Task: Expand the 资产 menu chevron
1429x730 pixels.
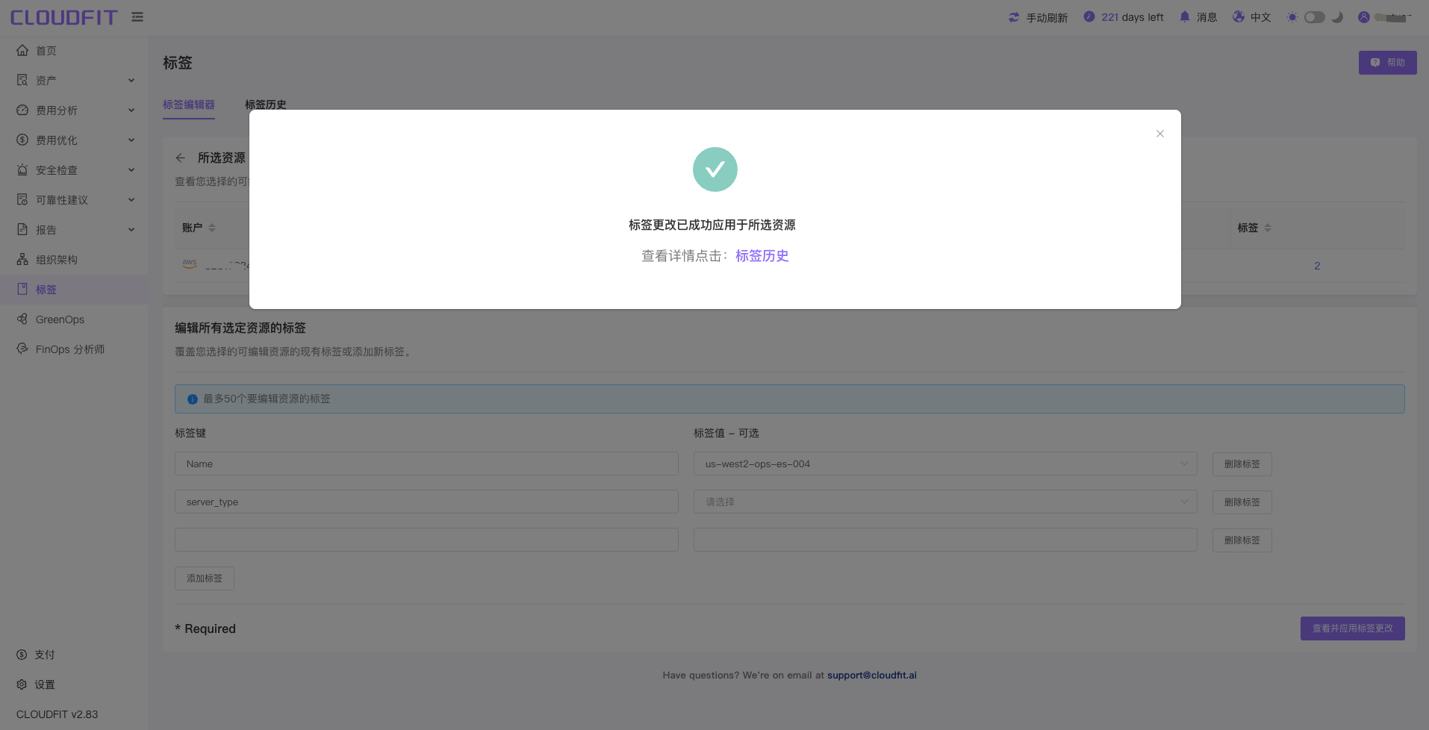Action: pyautogui.click(x=131, y=81)
